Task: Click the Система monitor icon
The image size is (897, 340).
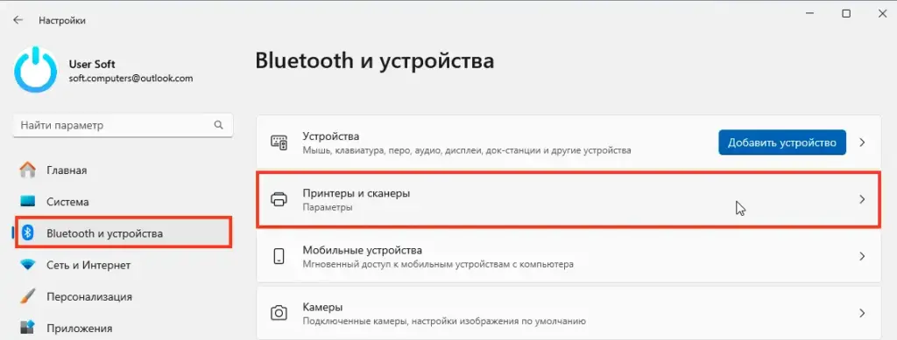Action: point(27,202)
